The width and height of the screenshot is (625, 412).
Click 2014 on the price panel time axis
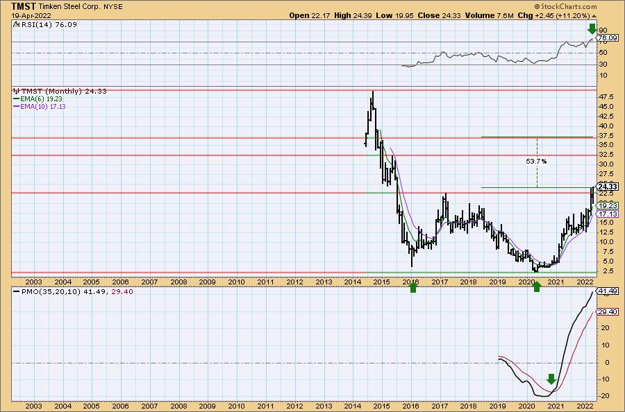[353, 282]
